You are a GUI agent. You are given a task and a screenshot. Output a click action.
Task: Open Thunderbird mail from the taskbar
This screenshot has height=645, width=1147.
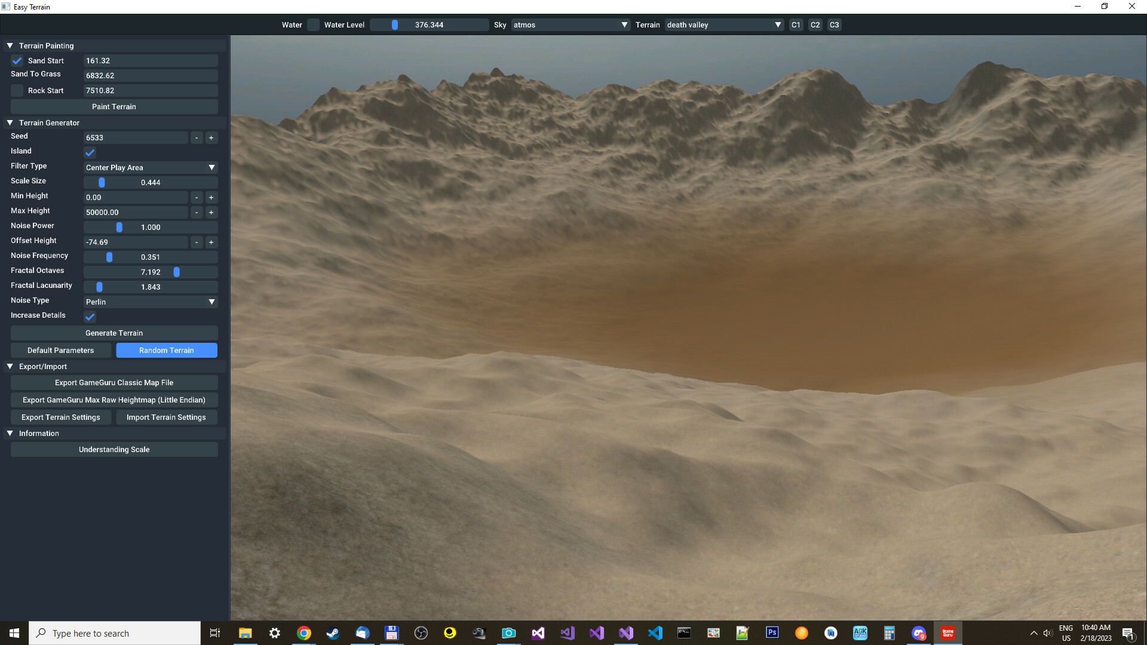click(x=362, y=632)
